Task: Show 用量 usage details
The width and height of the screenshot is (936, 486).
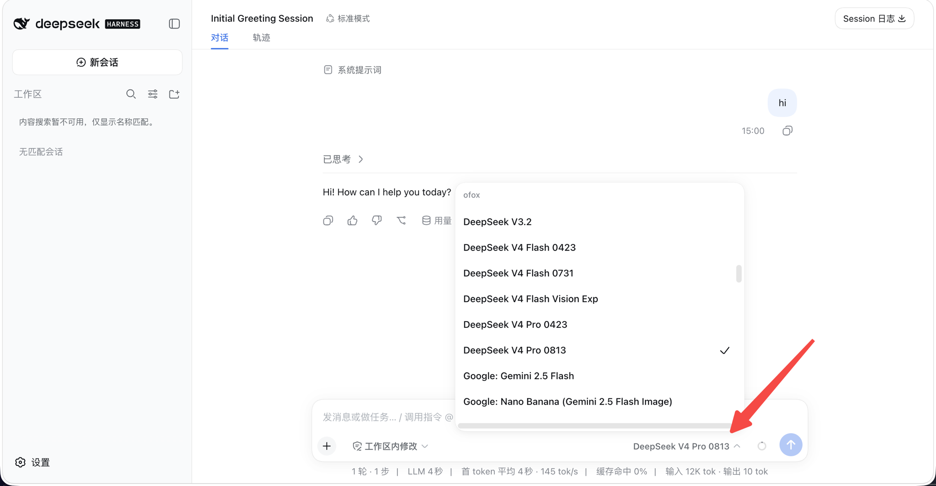Action: 437,221
